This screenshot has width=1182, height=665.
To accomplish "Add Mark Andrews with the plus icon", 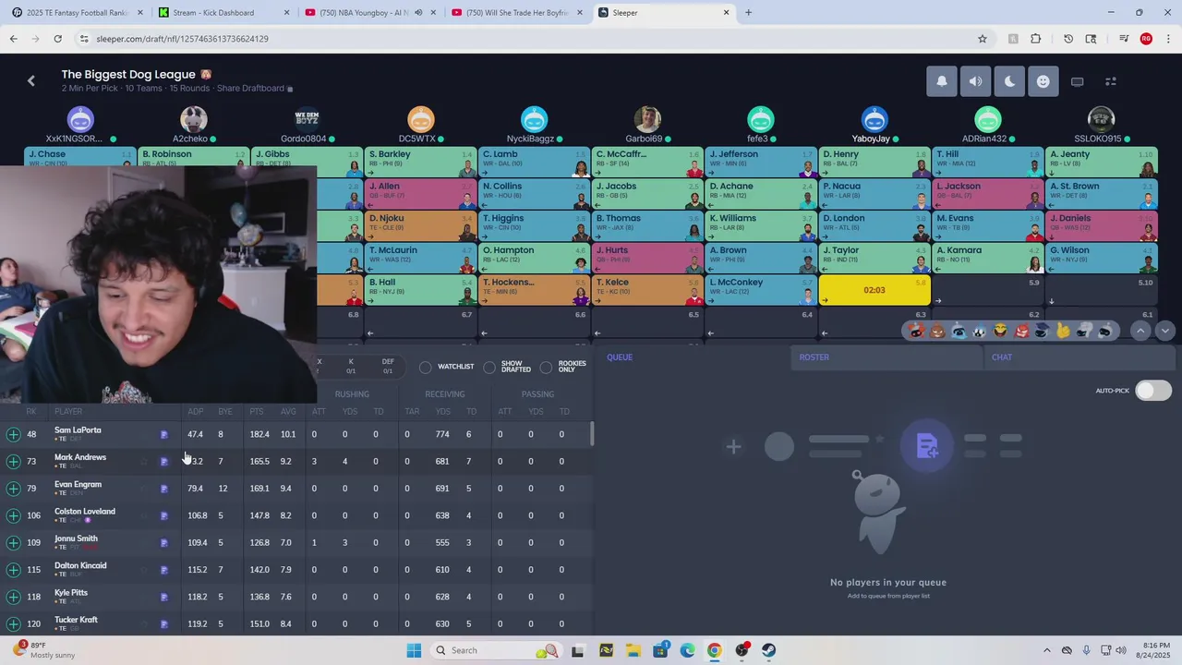I will 13,461.
